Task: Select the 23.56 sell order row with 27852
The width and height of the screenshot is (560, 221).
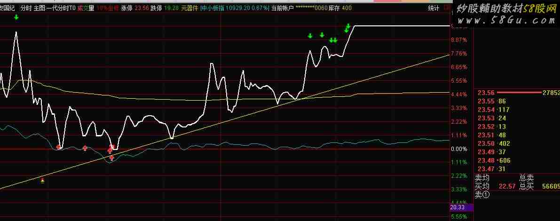Action: pos(518,93)
